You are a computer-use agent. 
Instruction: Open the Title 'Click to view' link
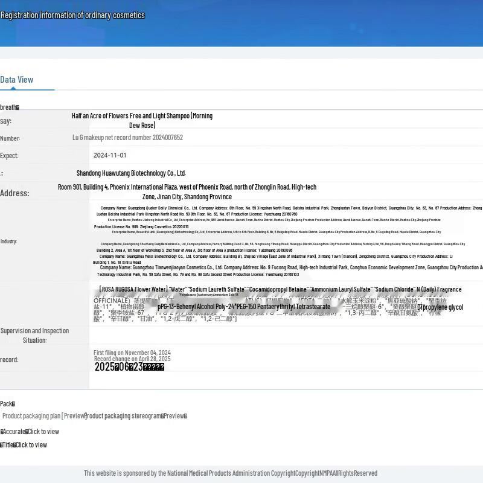(x=31, y=445)
